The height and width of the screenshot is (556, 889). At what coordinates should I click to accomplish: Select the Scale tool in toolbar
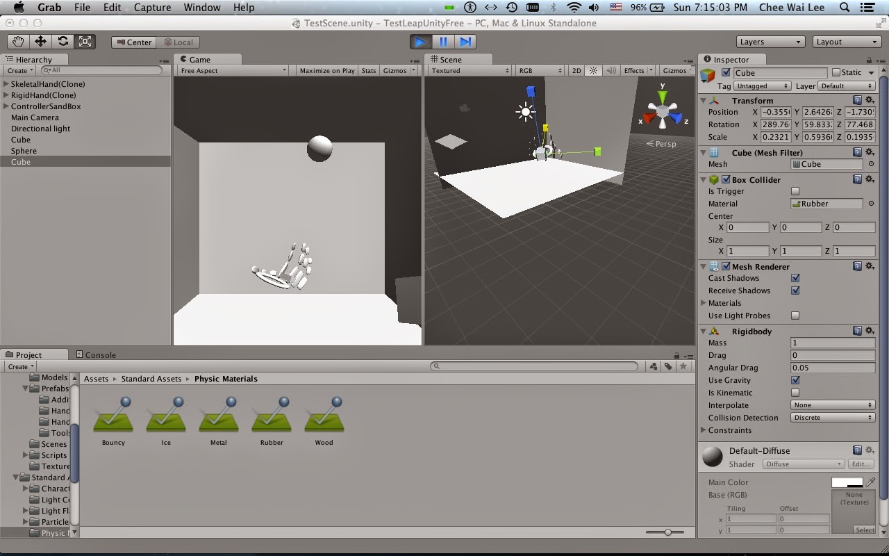[x=85, y=42]
